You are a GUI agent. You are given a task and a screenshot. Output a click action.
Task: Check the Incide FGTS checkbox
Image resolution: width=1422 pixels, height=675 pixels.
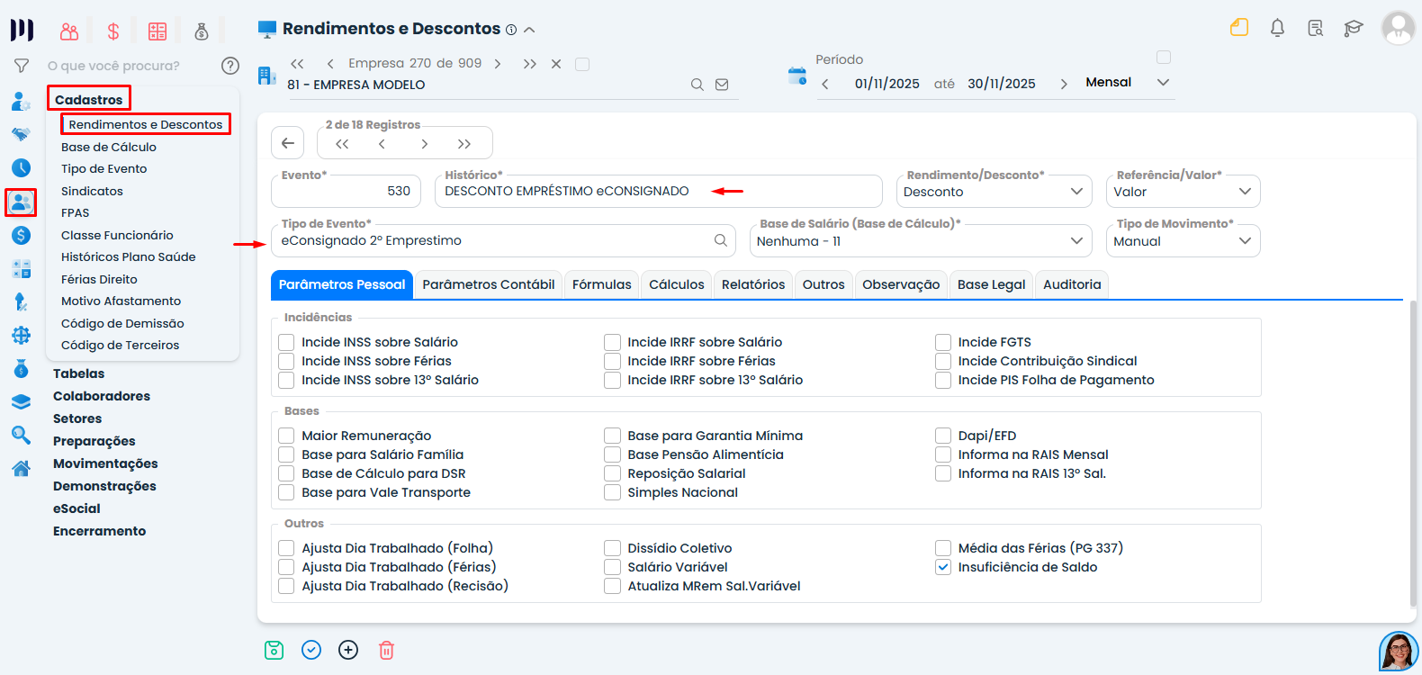[x=943, y=342]
